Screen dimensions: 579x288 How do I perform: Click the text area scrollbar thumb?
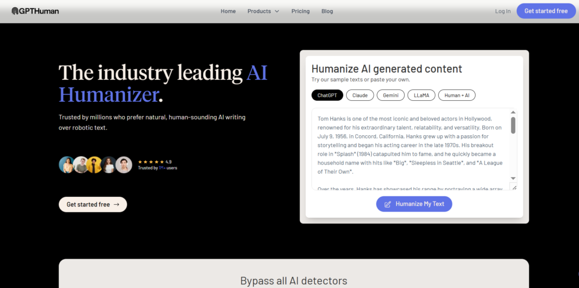[513, 126]
